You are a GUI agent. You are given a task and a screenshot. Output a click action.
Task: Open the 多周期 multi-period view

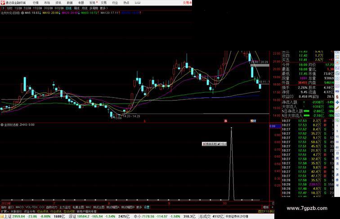(94, 8)
